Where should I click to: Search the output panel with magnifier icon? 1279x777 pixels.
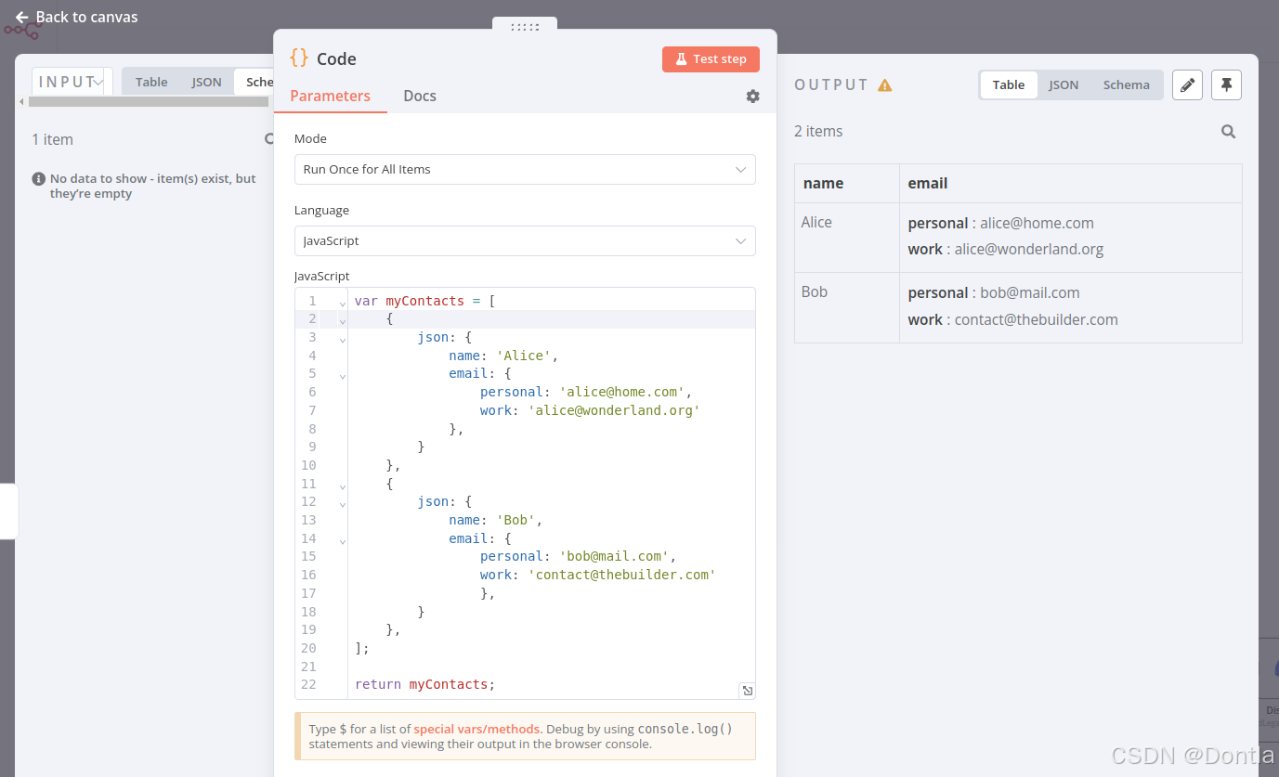1228,132
